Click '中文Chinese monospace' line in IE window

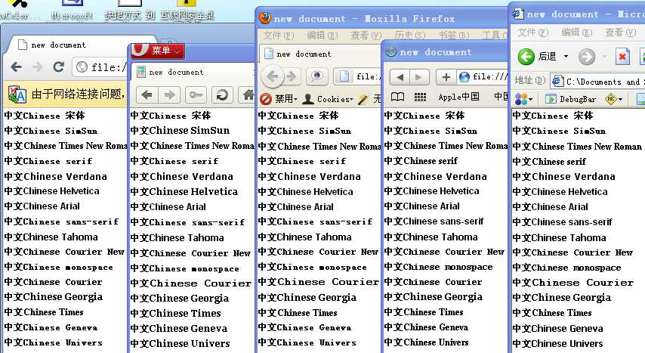[x=567, y=268]
